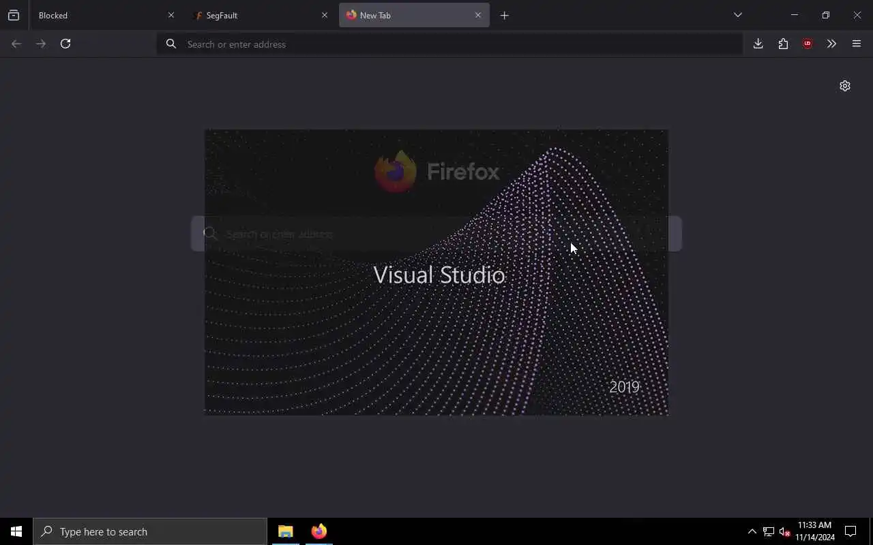Open the notification center
This screenshot has width=873, height=545.
850,531
